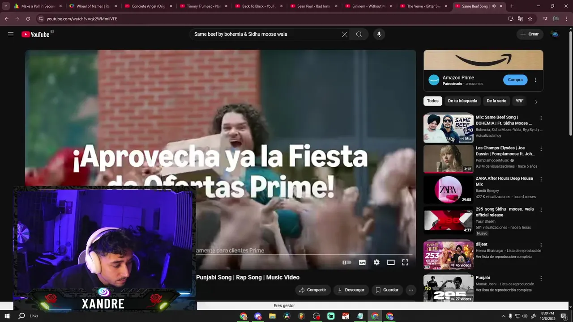Run the search with the magnifier button
Screen dimensions: 573x322
click(x=359, y=34)
